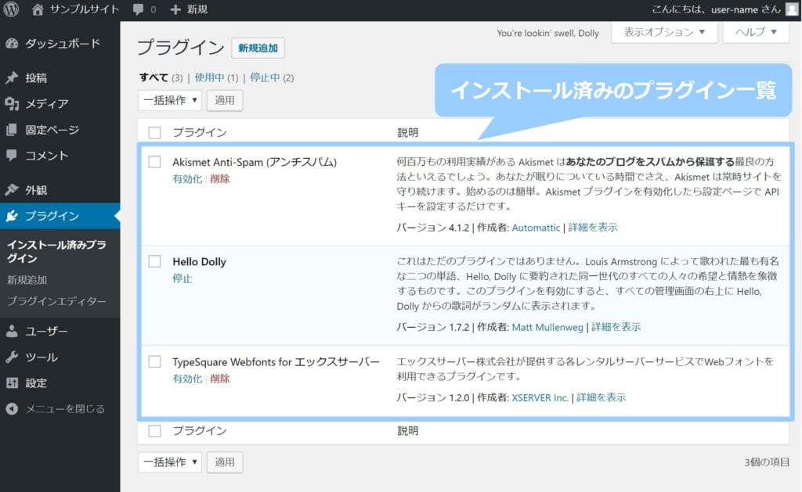Click the tools wrench icon
This screenshot has height=492, width=802.
(x=12, y=357)
